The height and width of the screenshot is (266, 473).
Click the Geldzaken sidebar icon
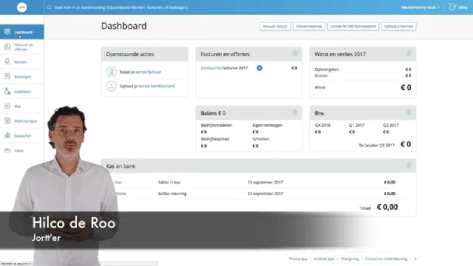pos(7,91)
